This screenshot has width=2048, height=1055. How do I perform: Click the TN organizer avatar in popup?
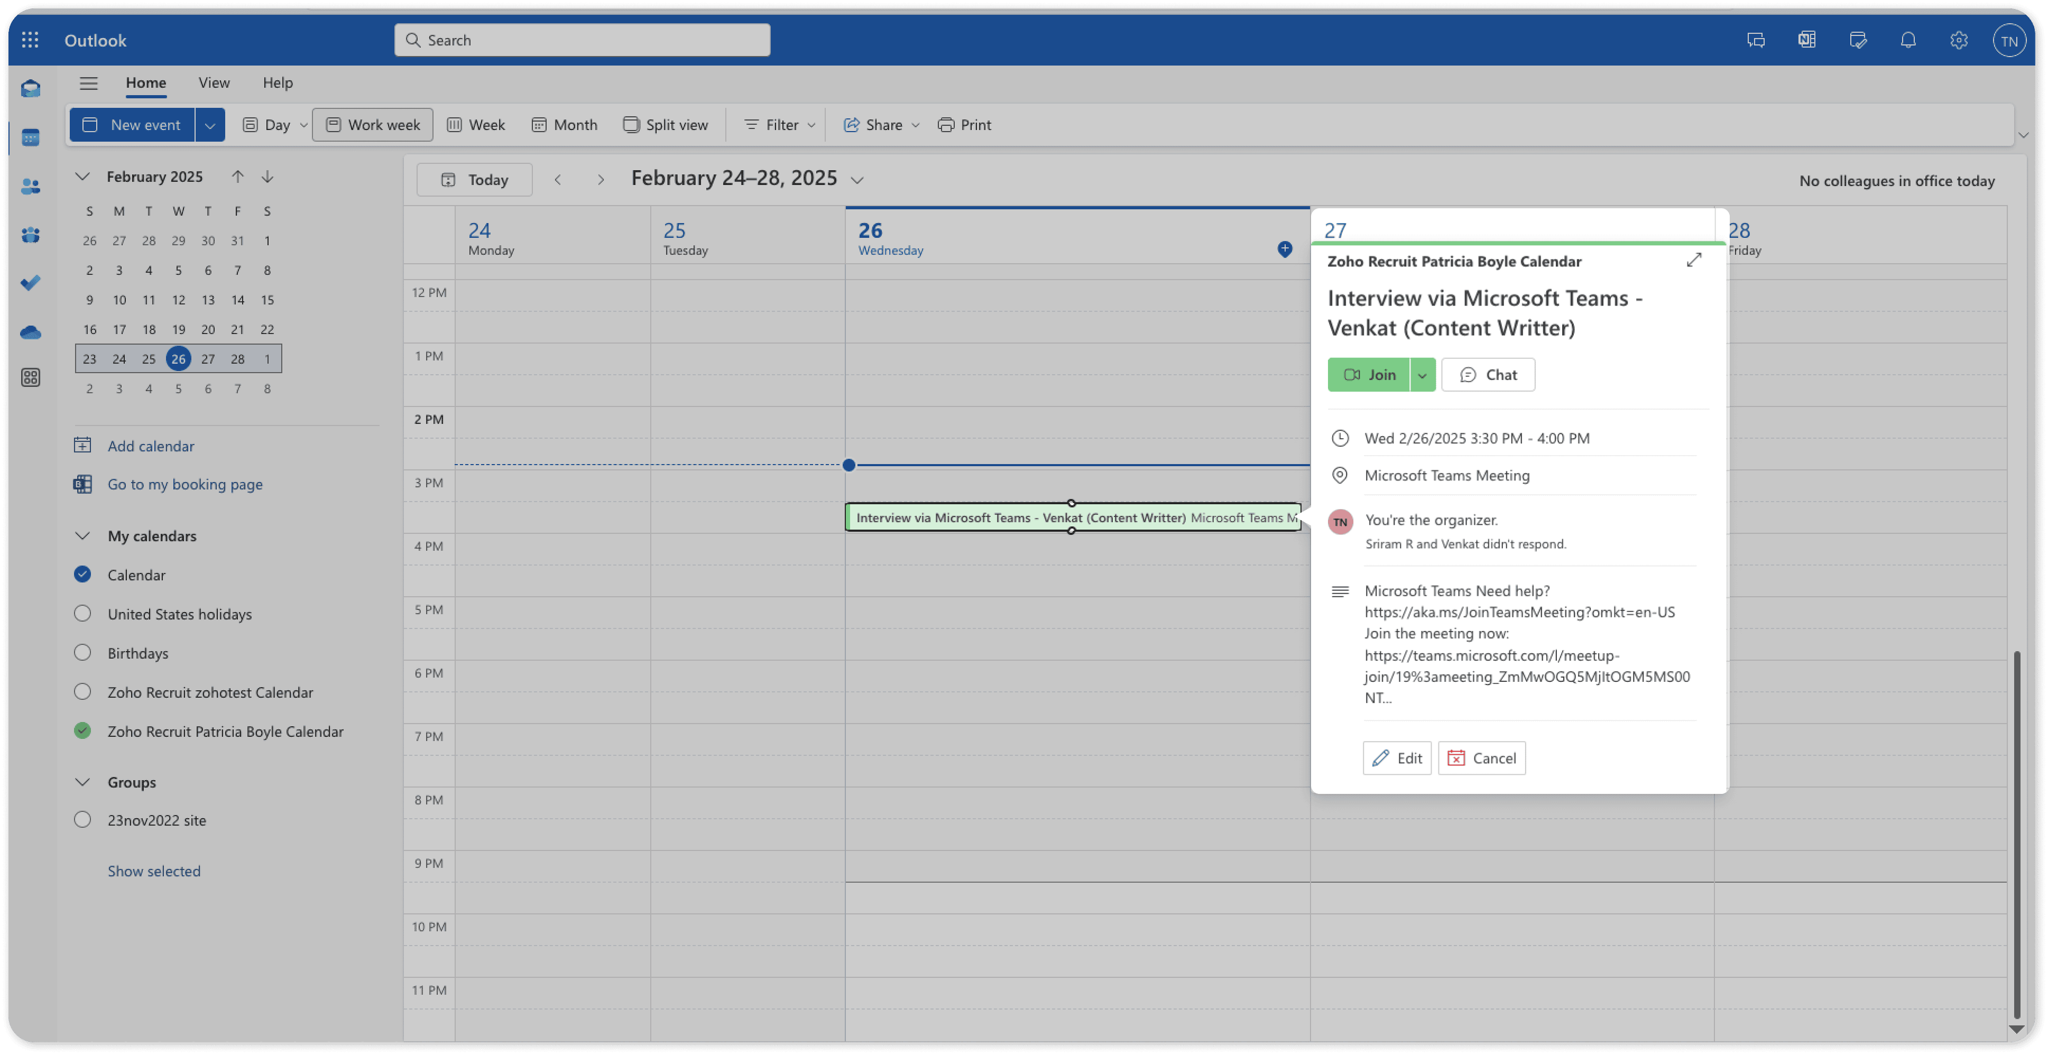1340,522
